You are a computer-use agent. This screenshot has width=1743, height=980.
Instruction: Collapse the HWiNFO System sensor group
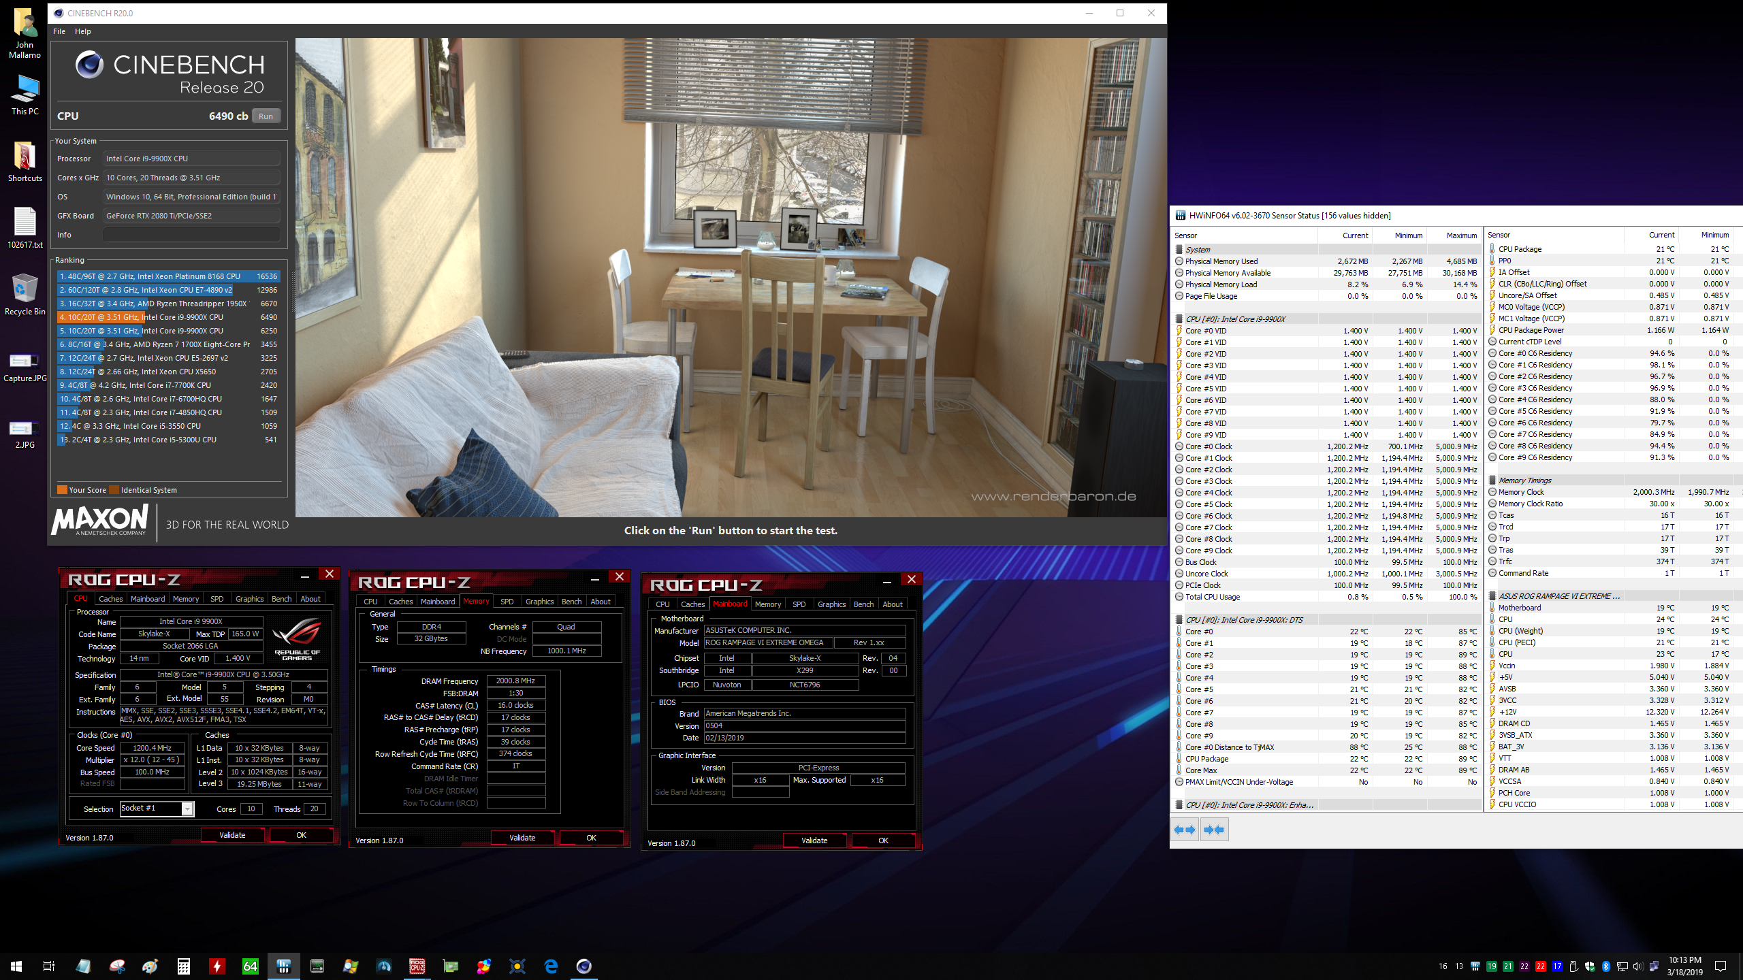tap(1179, 250)
